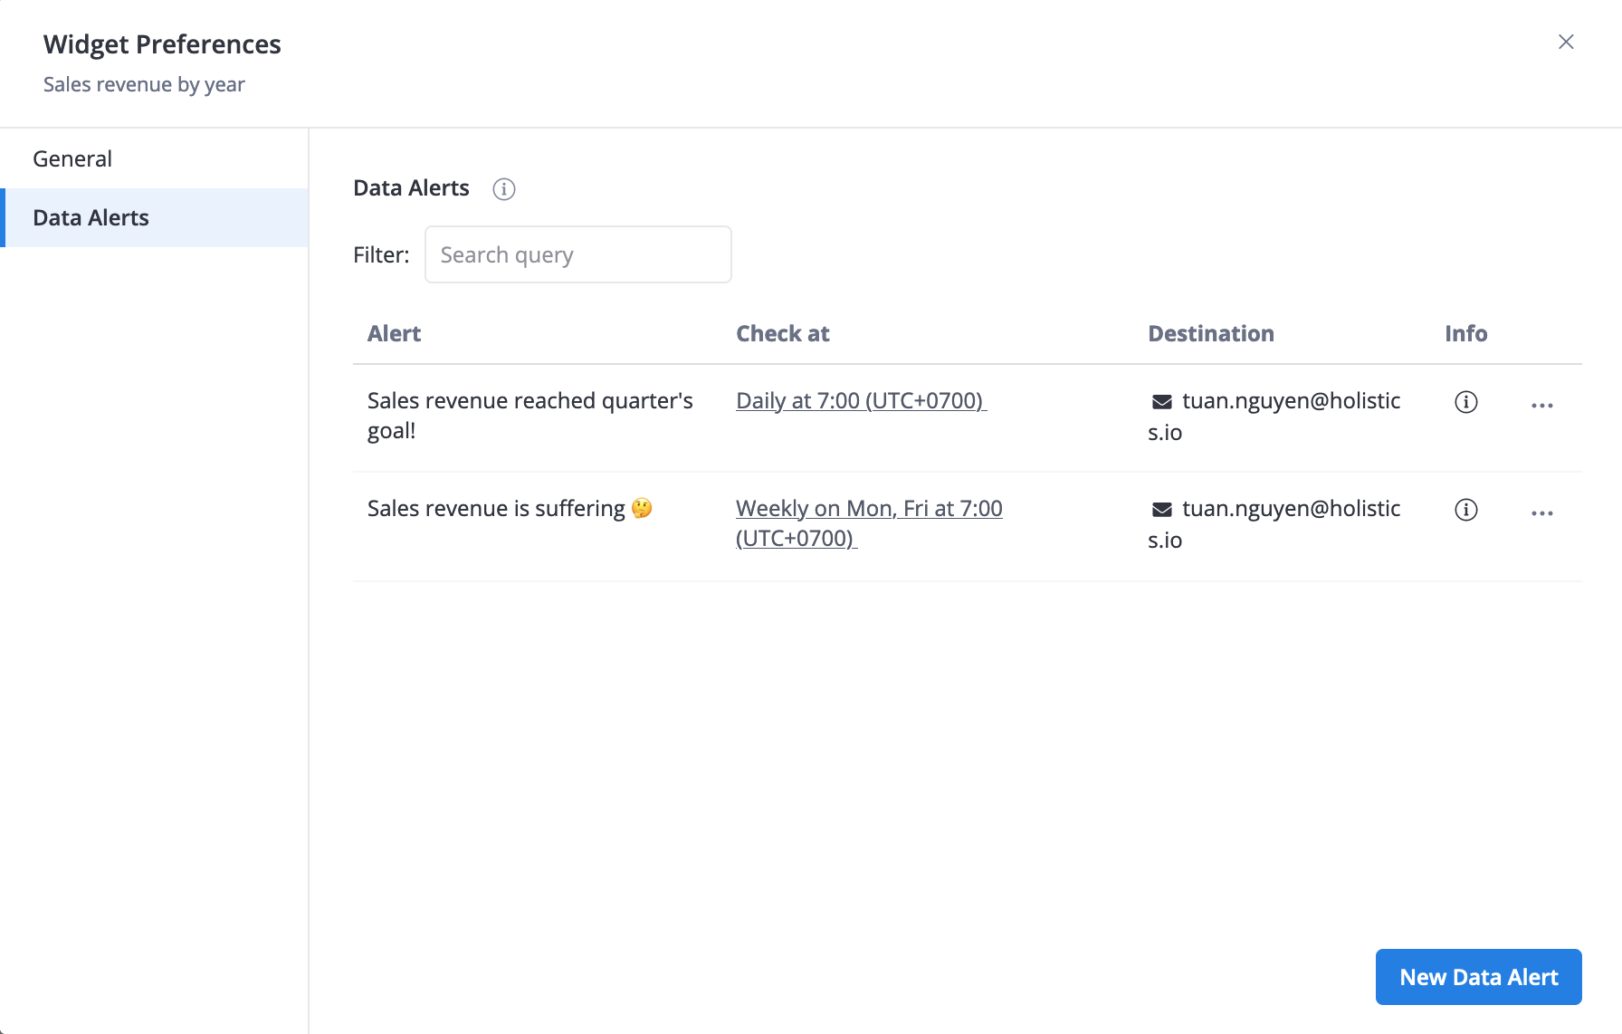Viewport: 1622px width, 1034px height.
Task: Click the Check at column header
Action: tap(783, 333)
